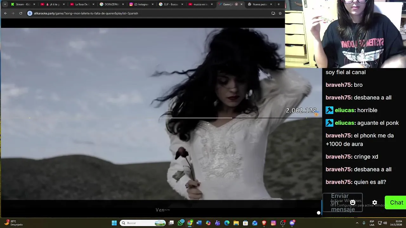Open Discord from the taskbar
Screen dimensions: 406x228
click(x=292, y=223)
